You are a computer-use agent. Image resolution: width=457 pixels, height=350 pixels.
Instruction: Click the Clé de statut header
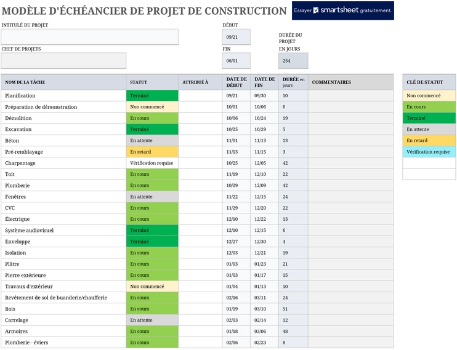[429, 82]
